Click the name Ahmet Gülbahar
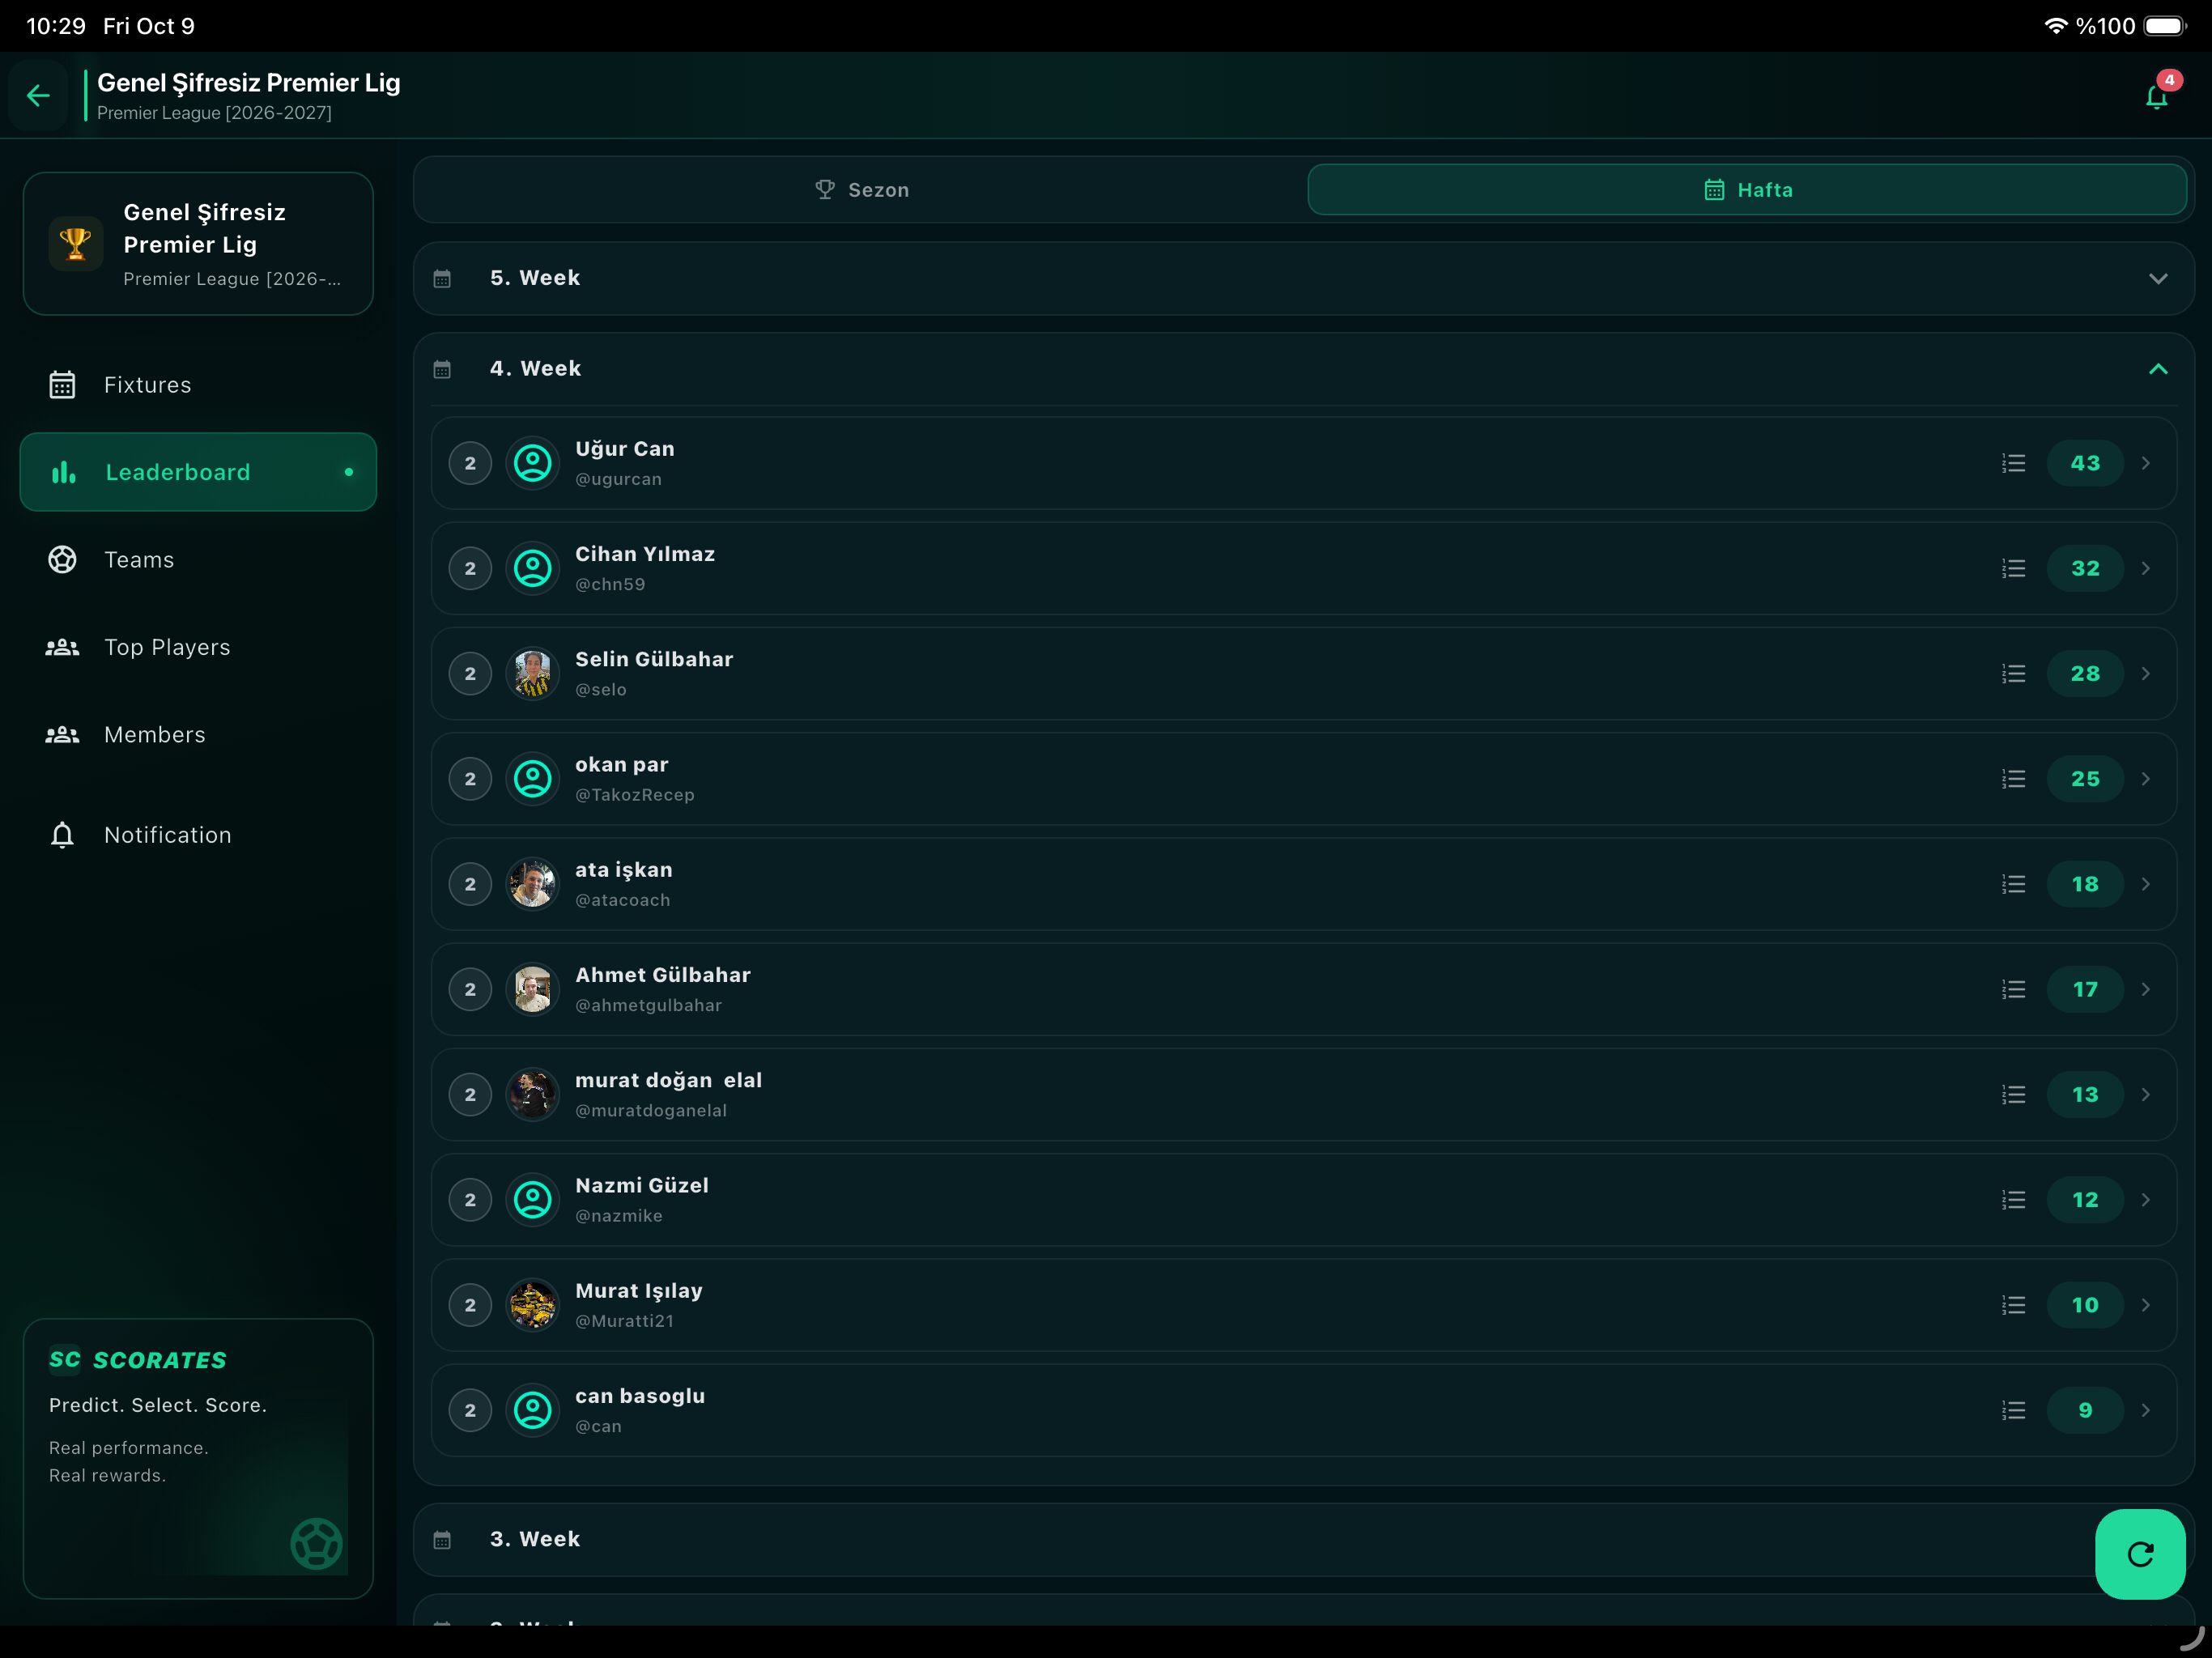Viewport: 2212px width, 1658px height. point(663,975)
